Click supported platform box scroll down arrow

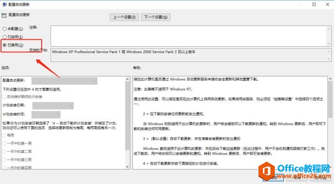click(x=329, y=59)
